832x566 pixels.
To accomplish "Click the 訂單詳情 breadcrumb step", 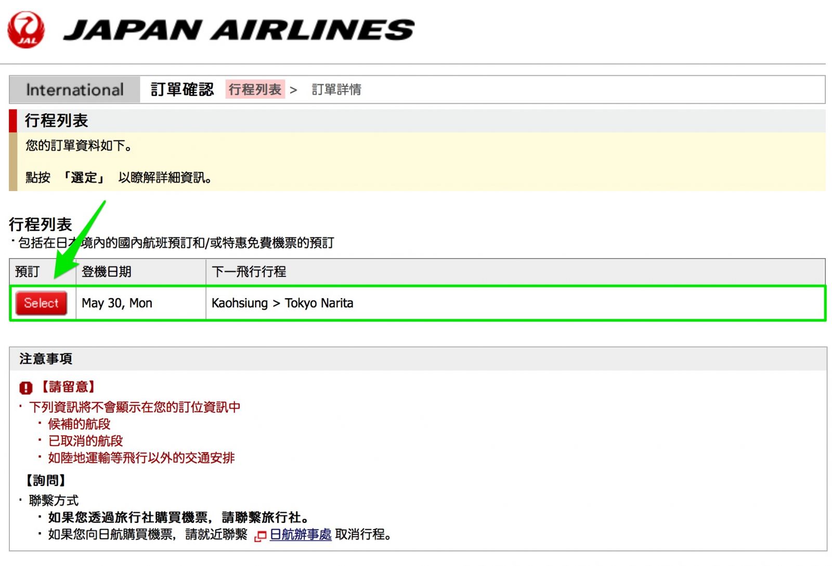I will pos(336,90).
